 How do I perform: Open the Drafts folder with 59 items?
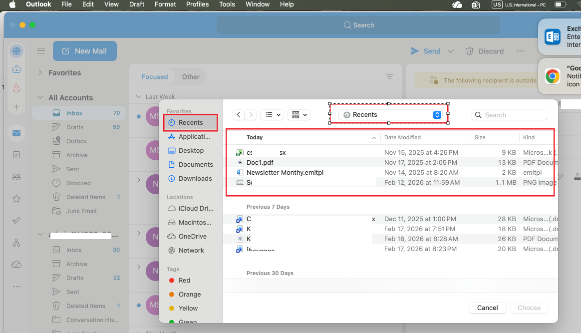point(79,127)
